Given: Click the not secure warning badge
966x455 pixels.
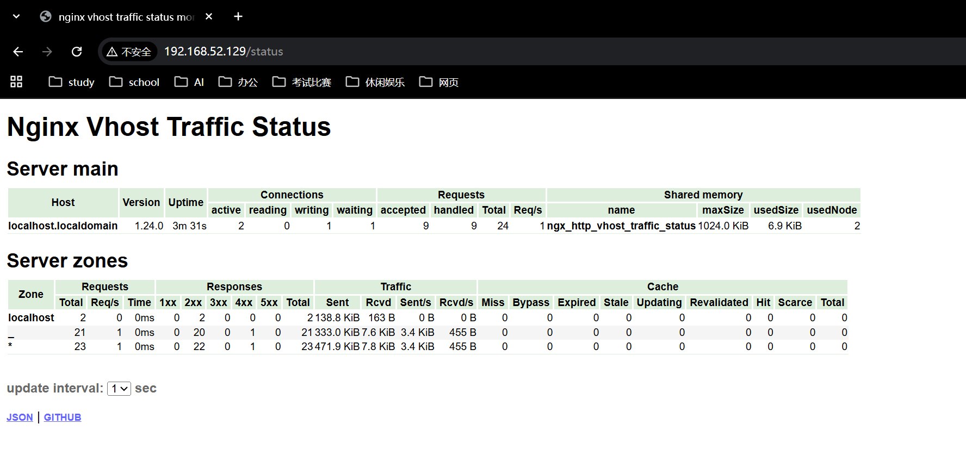Looking at the screenshot, I should point(129,52).
